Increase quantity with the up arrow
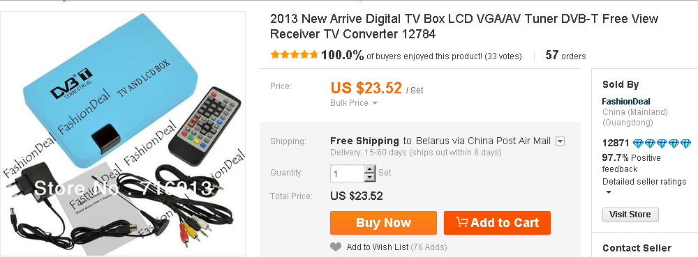 click(369, 169)
